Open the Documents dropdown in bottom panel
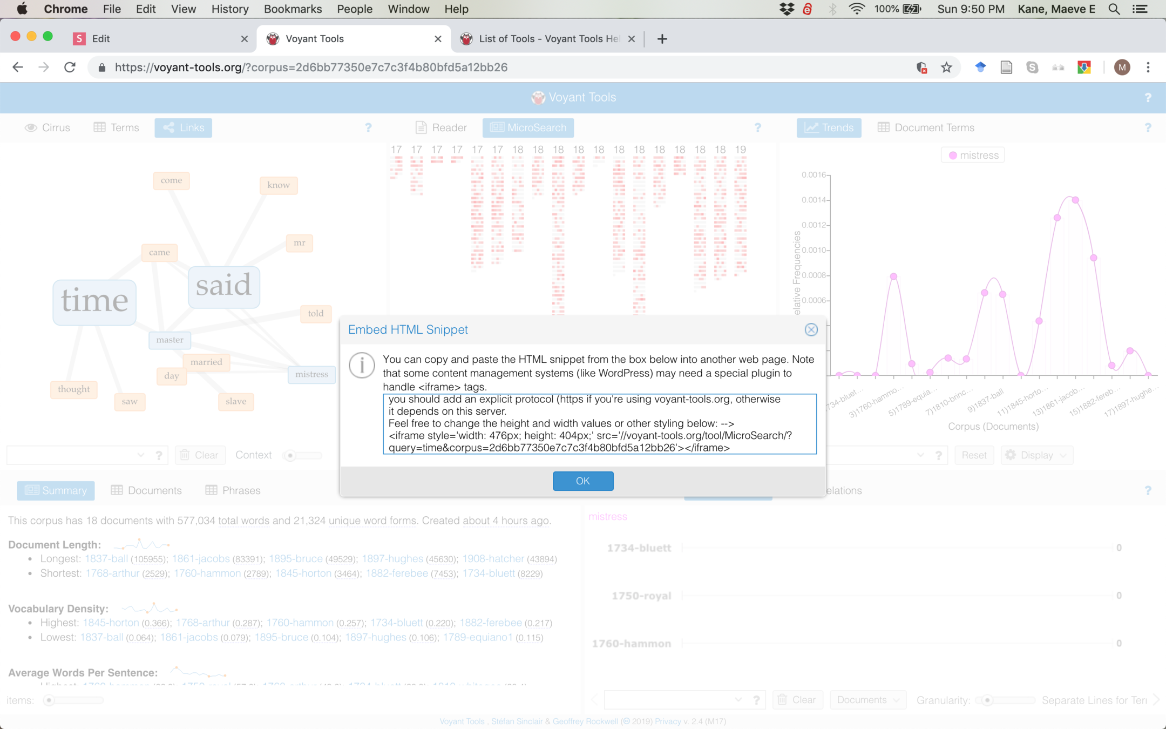The image size is (1166, 729). [867, 700]
